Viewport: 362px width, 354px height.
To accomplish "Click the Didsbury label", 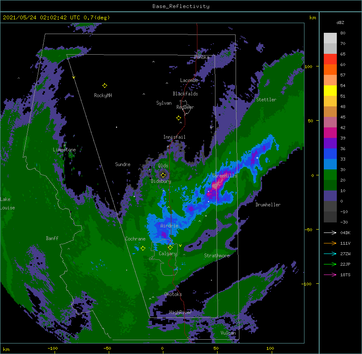I will (x=161, y=181).
